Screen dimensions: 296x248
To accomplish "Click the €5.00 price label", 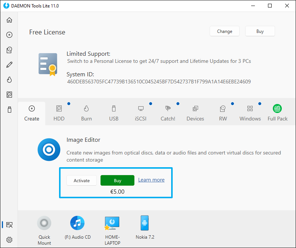I will 117,192.
